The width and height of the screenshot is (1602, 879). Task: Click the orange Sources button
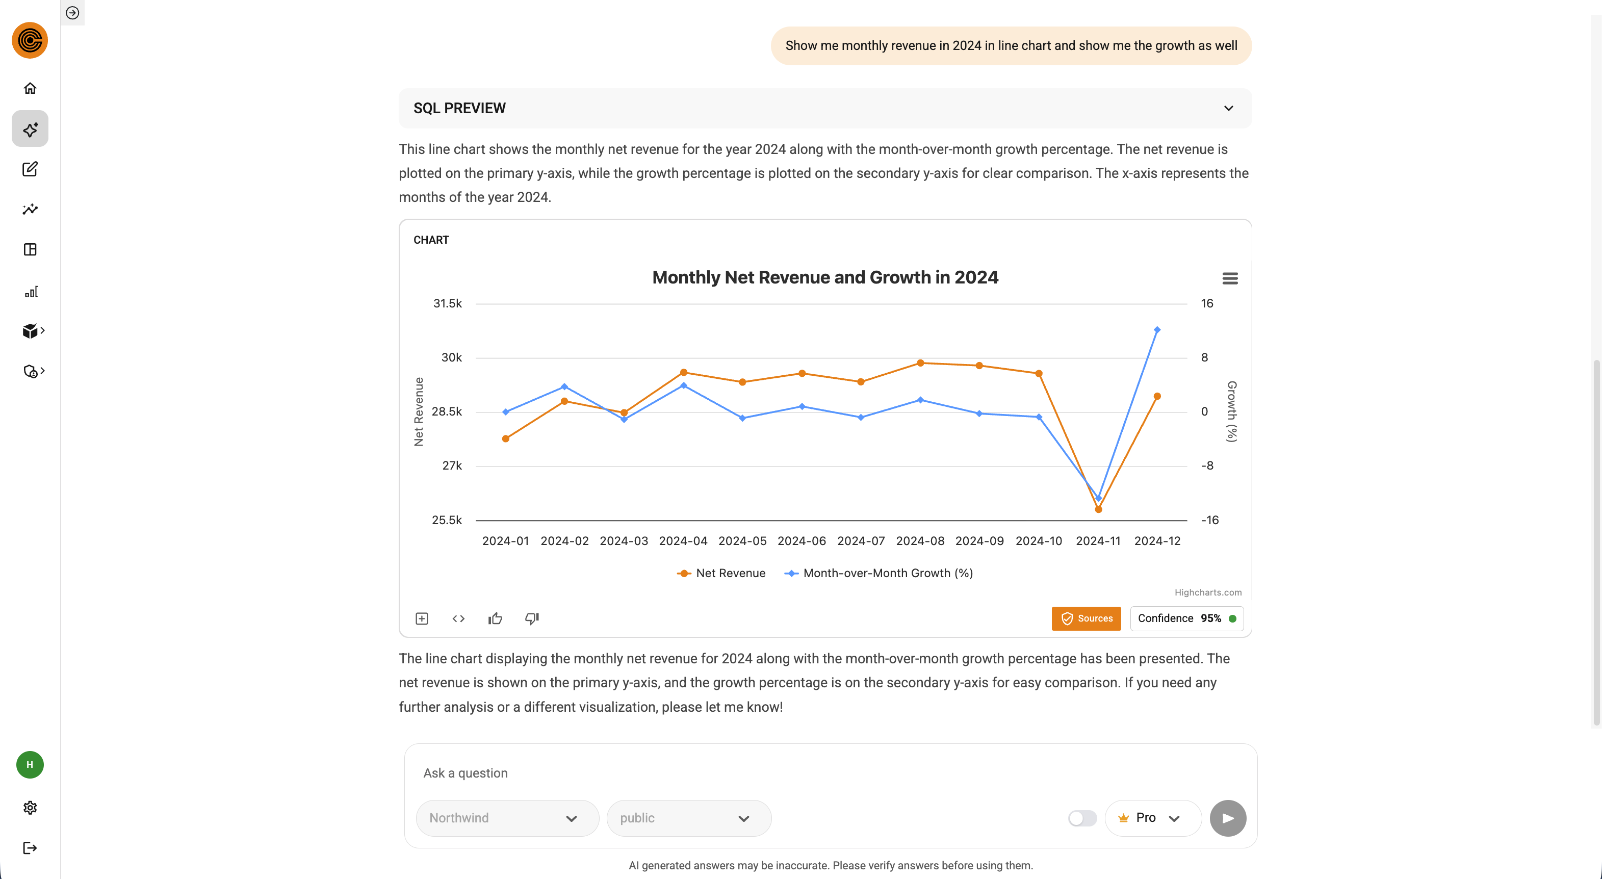[x=1086, y=618]
